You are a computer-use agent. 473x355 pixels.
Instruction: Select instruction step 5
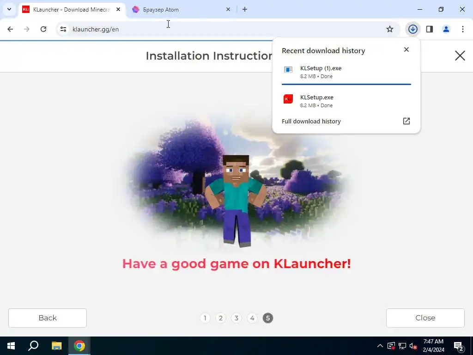pyautogui.click(x=268, y=318)
